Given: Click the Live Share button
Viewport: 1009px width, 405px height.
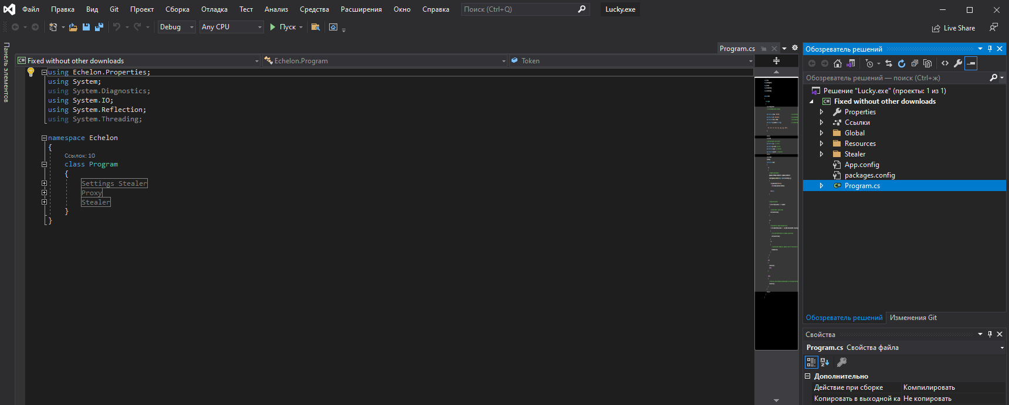Looking at the screenshot, I should [x=953, y=28].
